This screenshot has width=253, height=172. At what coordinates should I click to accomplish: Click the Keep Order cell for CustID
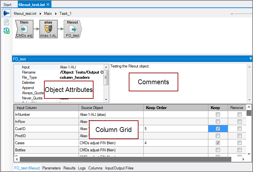coord(175,129)
